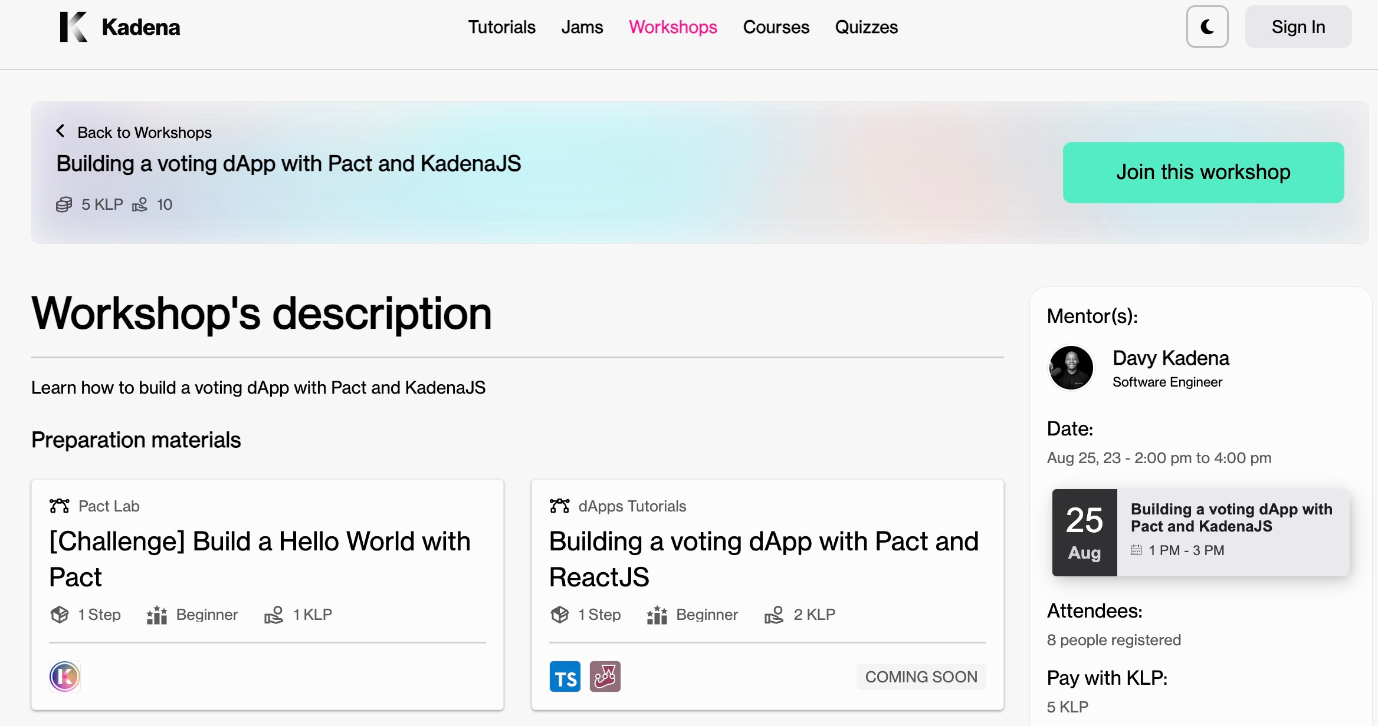
Task: Click the Kadena wordmark text
Action: pyautogui.click(x=141, y=27)
